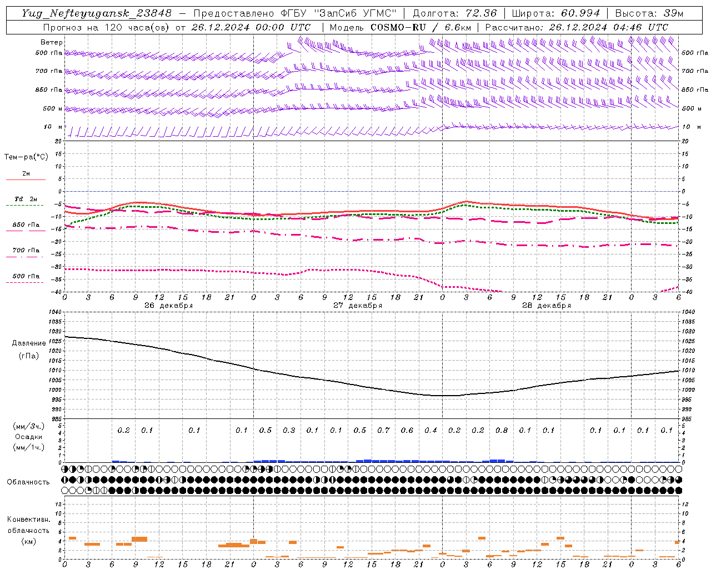Image resolution: width=711 pixels, height=569 pixels.
Task: Click the '28 декабря' date label
Action: (x=547, y=306)
